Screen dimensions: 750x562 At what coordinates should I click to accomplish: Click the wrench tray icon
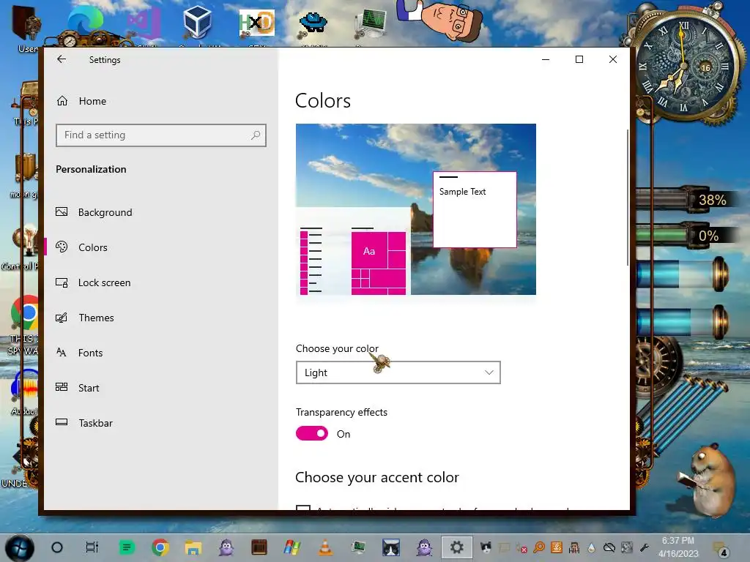click(x=644, y=547)
